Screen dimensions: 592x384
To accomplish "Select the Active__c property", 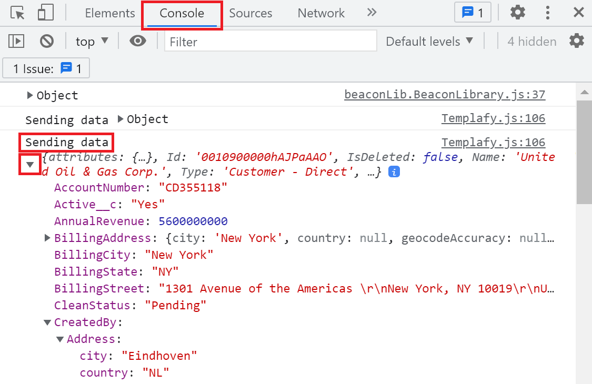I will pos(85,204).
